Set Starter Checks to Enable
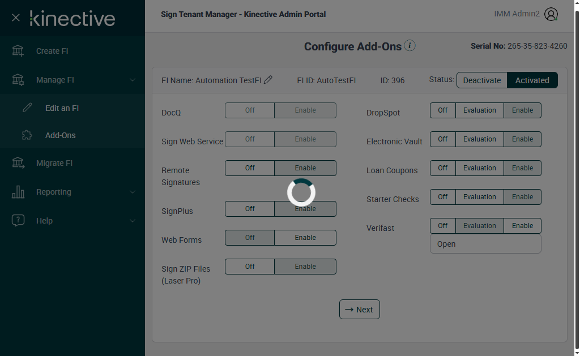This screenshot has width=580, height=356. coord(522,196)
